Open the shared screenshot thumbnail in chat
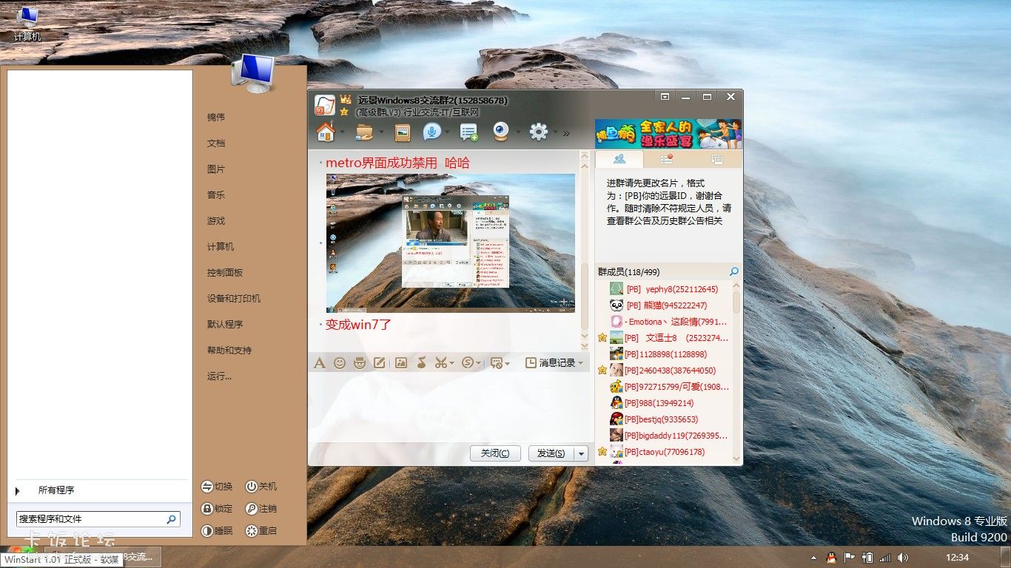This screenshot has width=1011, height=568. pos(451,243)
